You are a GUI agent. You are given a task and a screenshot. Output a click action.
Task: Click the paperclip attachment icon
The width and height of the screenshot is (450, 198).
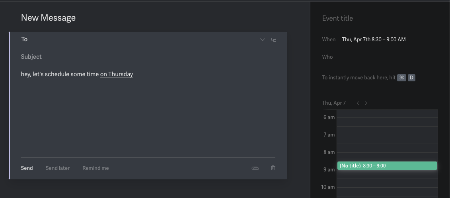click(255, 168)
